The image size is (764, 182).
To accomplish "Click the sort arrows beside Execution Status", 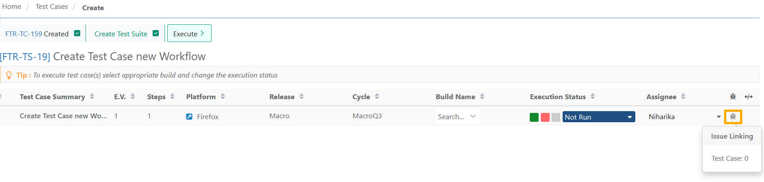I will (x=593, y=97).
